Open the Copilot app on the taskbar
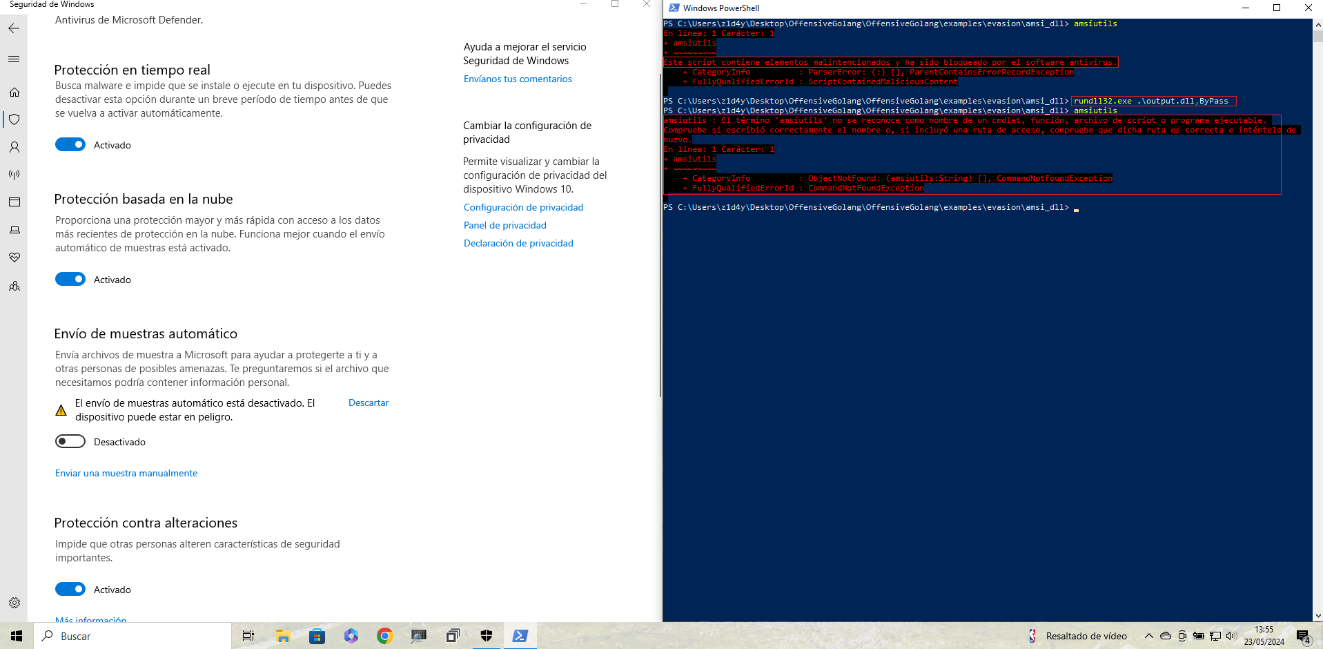Viewport: 1323px width, 649px height. (x=351, y=636)
